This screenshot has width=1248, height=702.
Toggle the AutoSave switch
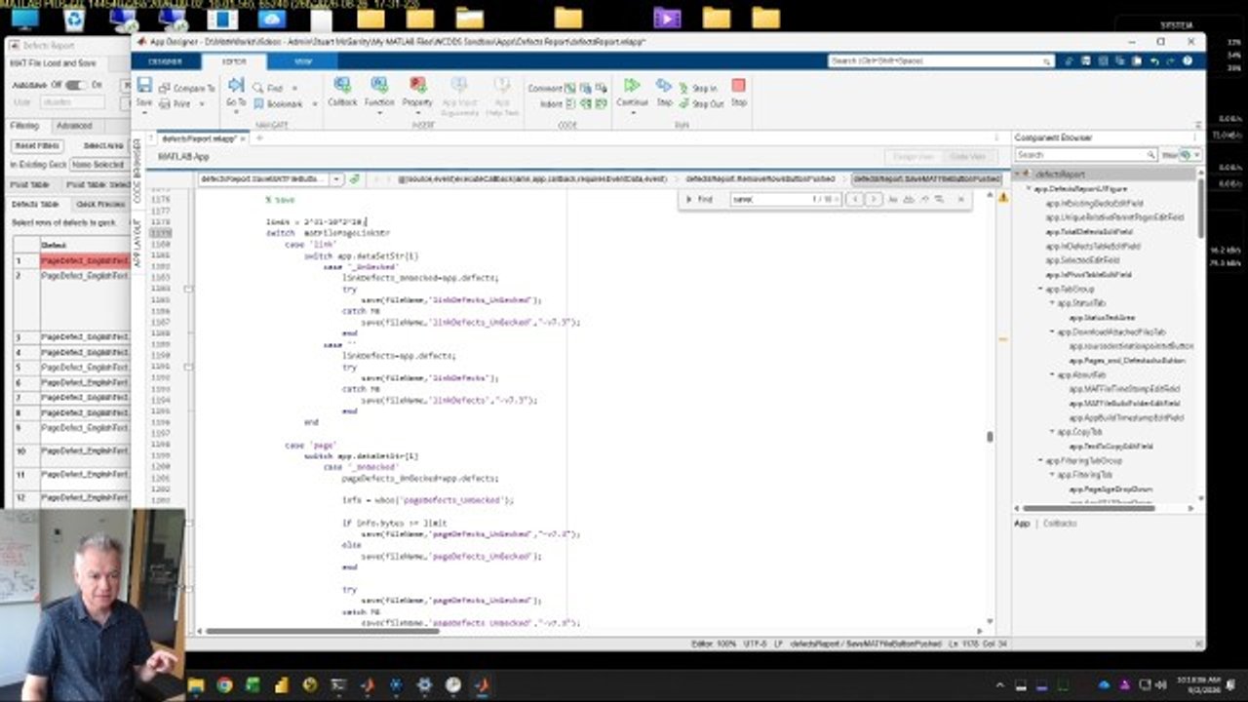74,85
